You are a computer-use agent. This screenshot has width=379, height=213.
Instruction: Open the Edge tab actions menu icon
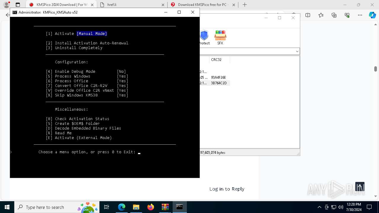18,5
